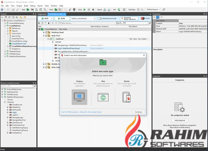
Task: Toggle the Maintenance mode switch
Action: [100, 18]
